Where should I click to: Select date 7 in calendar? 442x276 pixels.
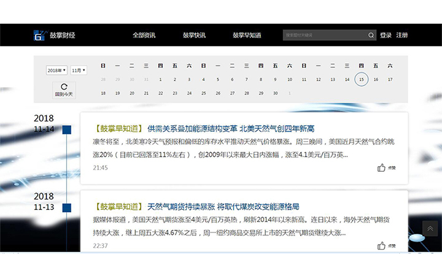tap(247, 79)
